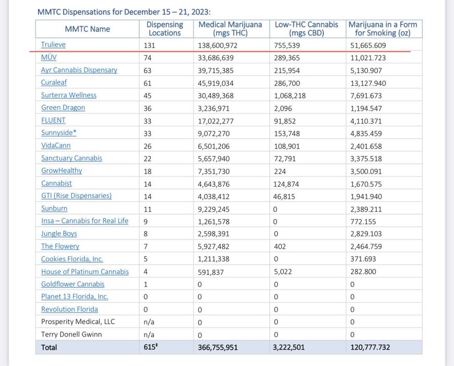Open the Planet 13 Florida, Inc. link
Image resolution: width=454 pixels, height=366 pixels.
pos(75,296)
